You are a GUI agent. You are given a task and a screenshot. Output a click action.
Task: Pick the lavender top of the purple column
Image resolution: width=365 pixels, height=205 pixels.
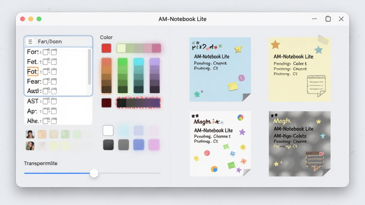point(155,62)
